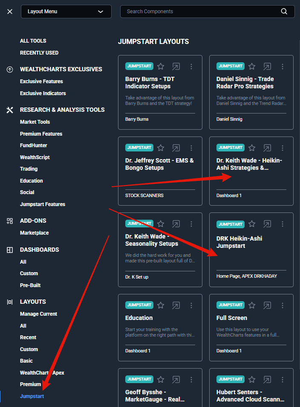Image resolution: width=300 pixels, height=407 pixels.
Task: Open kebab menu on Education card
Action: pos(191,305)
